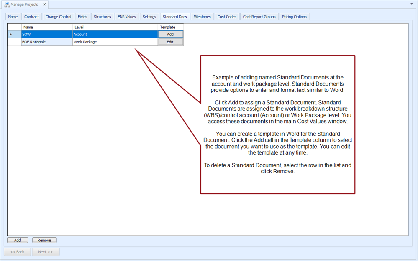
Task: Click the Remove button below the grid
Action: coord(44,240)
